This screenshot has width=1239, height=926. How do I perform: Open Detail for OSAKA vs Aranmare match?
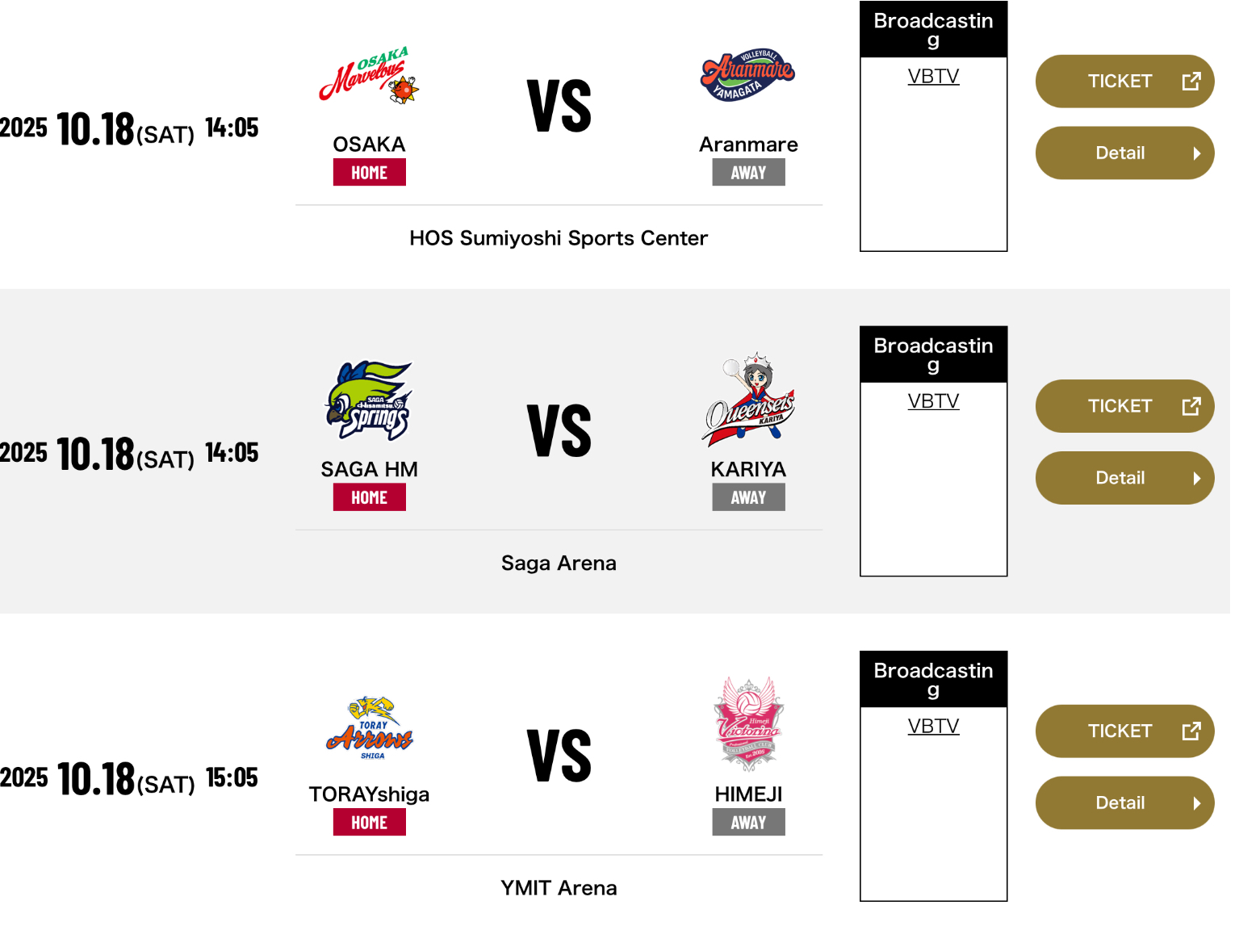pyautogui.click(x=1125, y=153)
